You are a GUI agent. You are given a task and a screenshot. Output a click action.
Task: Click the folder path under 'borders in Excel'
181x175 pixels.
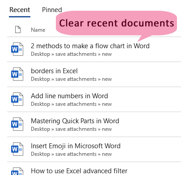coord(71,79)
